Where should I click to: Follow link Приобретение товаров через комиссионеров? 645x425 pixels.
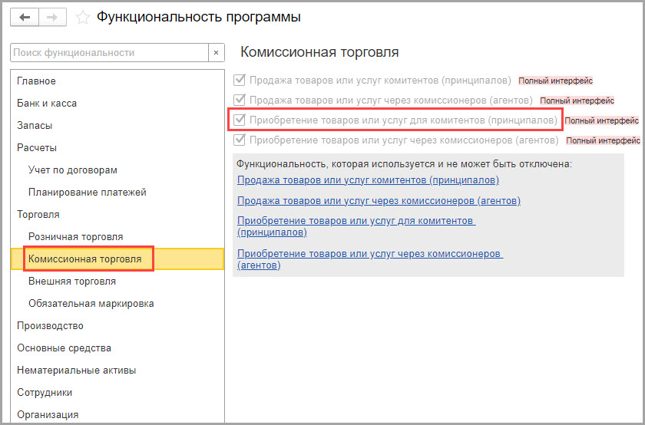(x=370, y=259)
